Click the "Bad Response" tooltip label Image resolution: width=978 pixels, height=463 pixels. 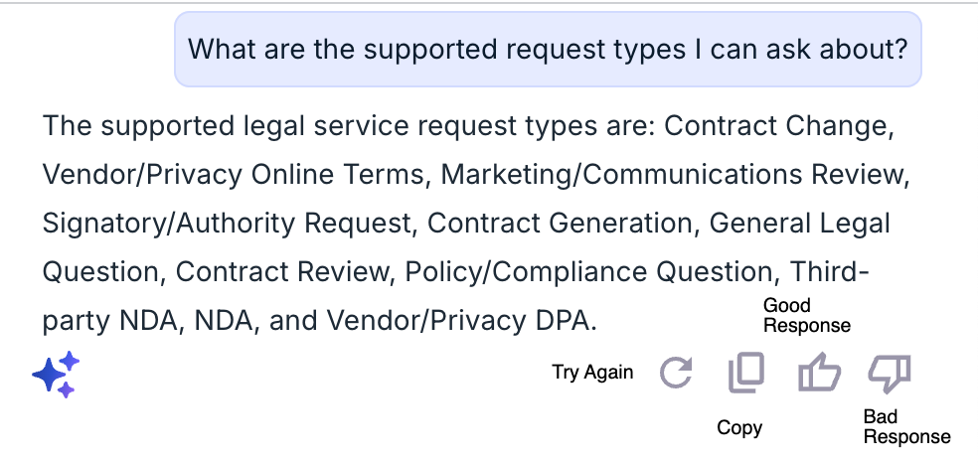tap(906, 426)
